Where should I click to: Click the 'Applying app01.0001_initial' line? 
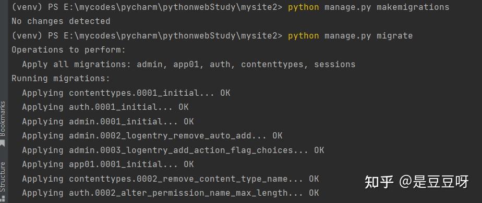108,164
